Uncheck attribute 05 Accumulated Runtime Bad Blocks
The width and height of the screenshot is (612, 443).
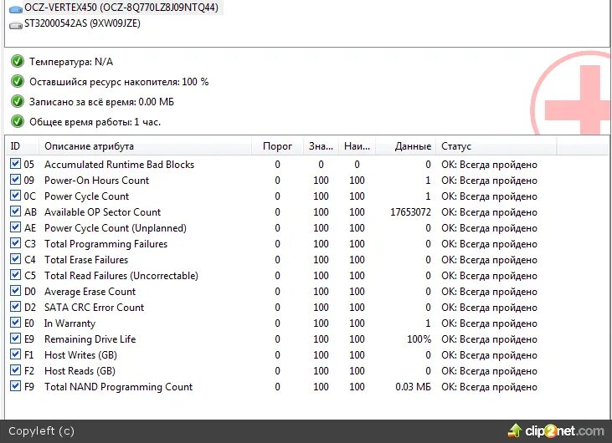[x=15, y=164]
